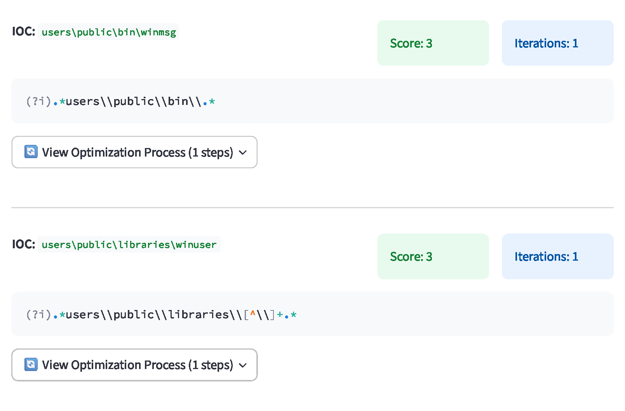625x411 pixels.
Task: Select the Iterations: 1 badge for winuser
Action: (557, 256)
